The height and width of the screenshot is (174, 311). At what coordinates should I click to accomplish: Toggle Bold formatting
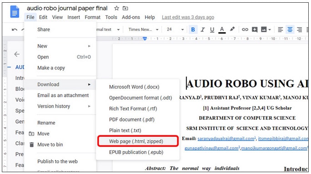(x=193, y=30)
